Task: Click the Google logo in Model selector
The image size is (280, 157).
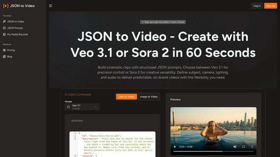Action: [69, 107]
